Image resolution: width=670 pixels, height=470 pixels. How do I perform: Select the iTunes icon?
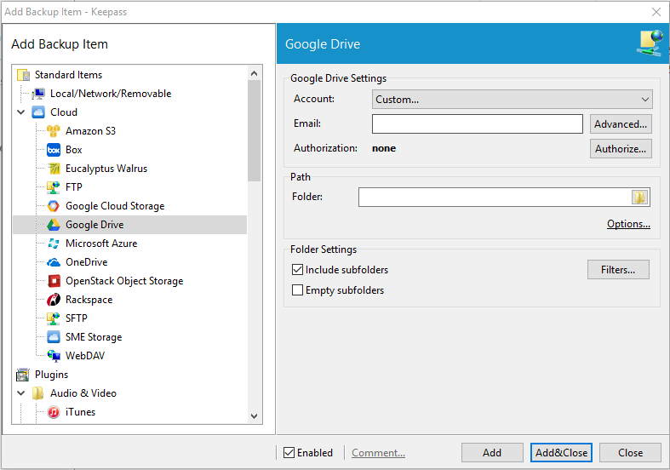click(x=54, y=412)
